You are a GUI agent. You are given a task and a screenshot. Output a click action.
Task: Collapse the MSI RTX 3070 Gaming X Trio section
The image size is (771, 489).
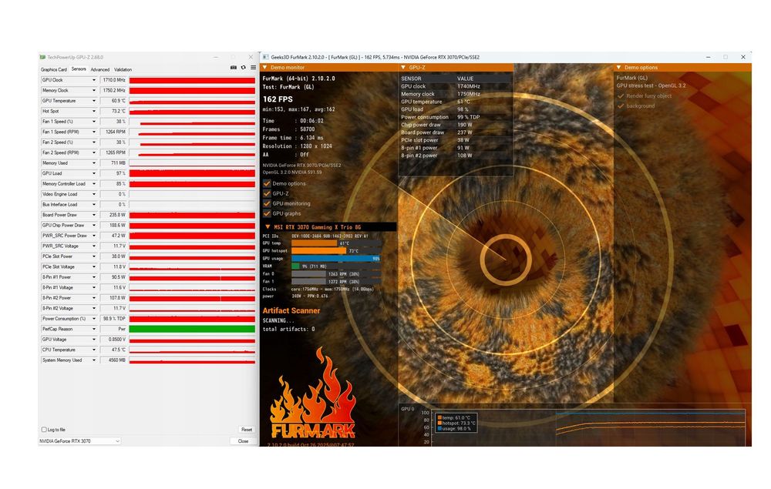pyautogui.click(x=268, y=227)
